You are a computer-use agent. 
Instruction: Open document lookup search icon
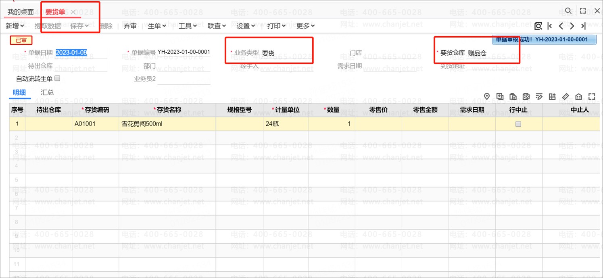tap(538, 26)
